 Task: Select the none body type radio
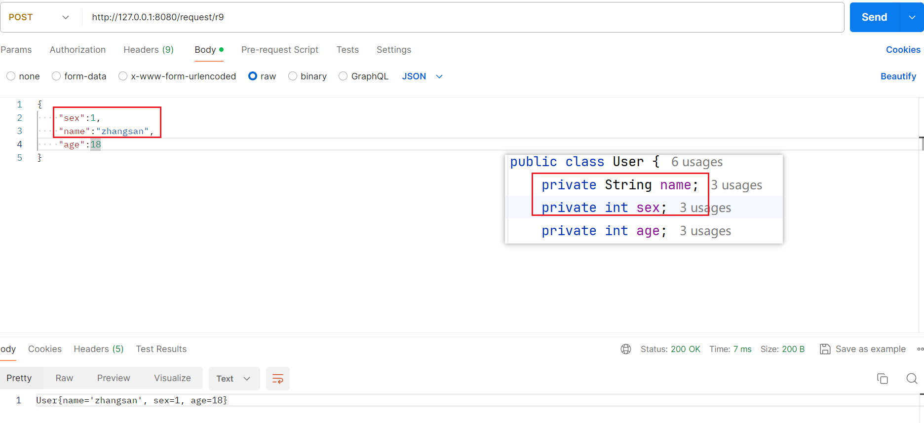click(x=11, y=76)
